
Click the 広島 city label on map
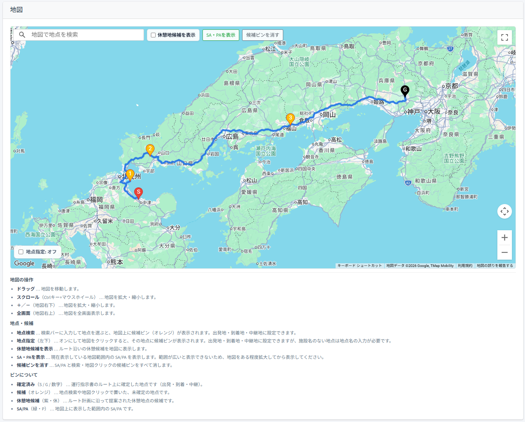(x=232, y=137)
